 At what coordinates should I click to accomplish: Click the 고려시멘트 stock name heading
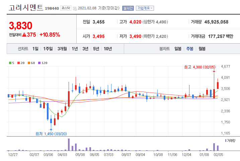pyautogui.click(x=26, y=7)
